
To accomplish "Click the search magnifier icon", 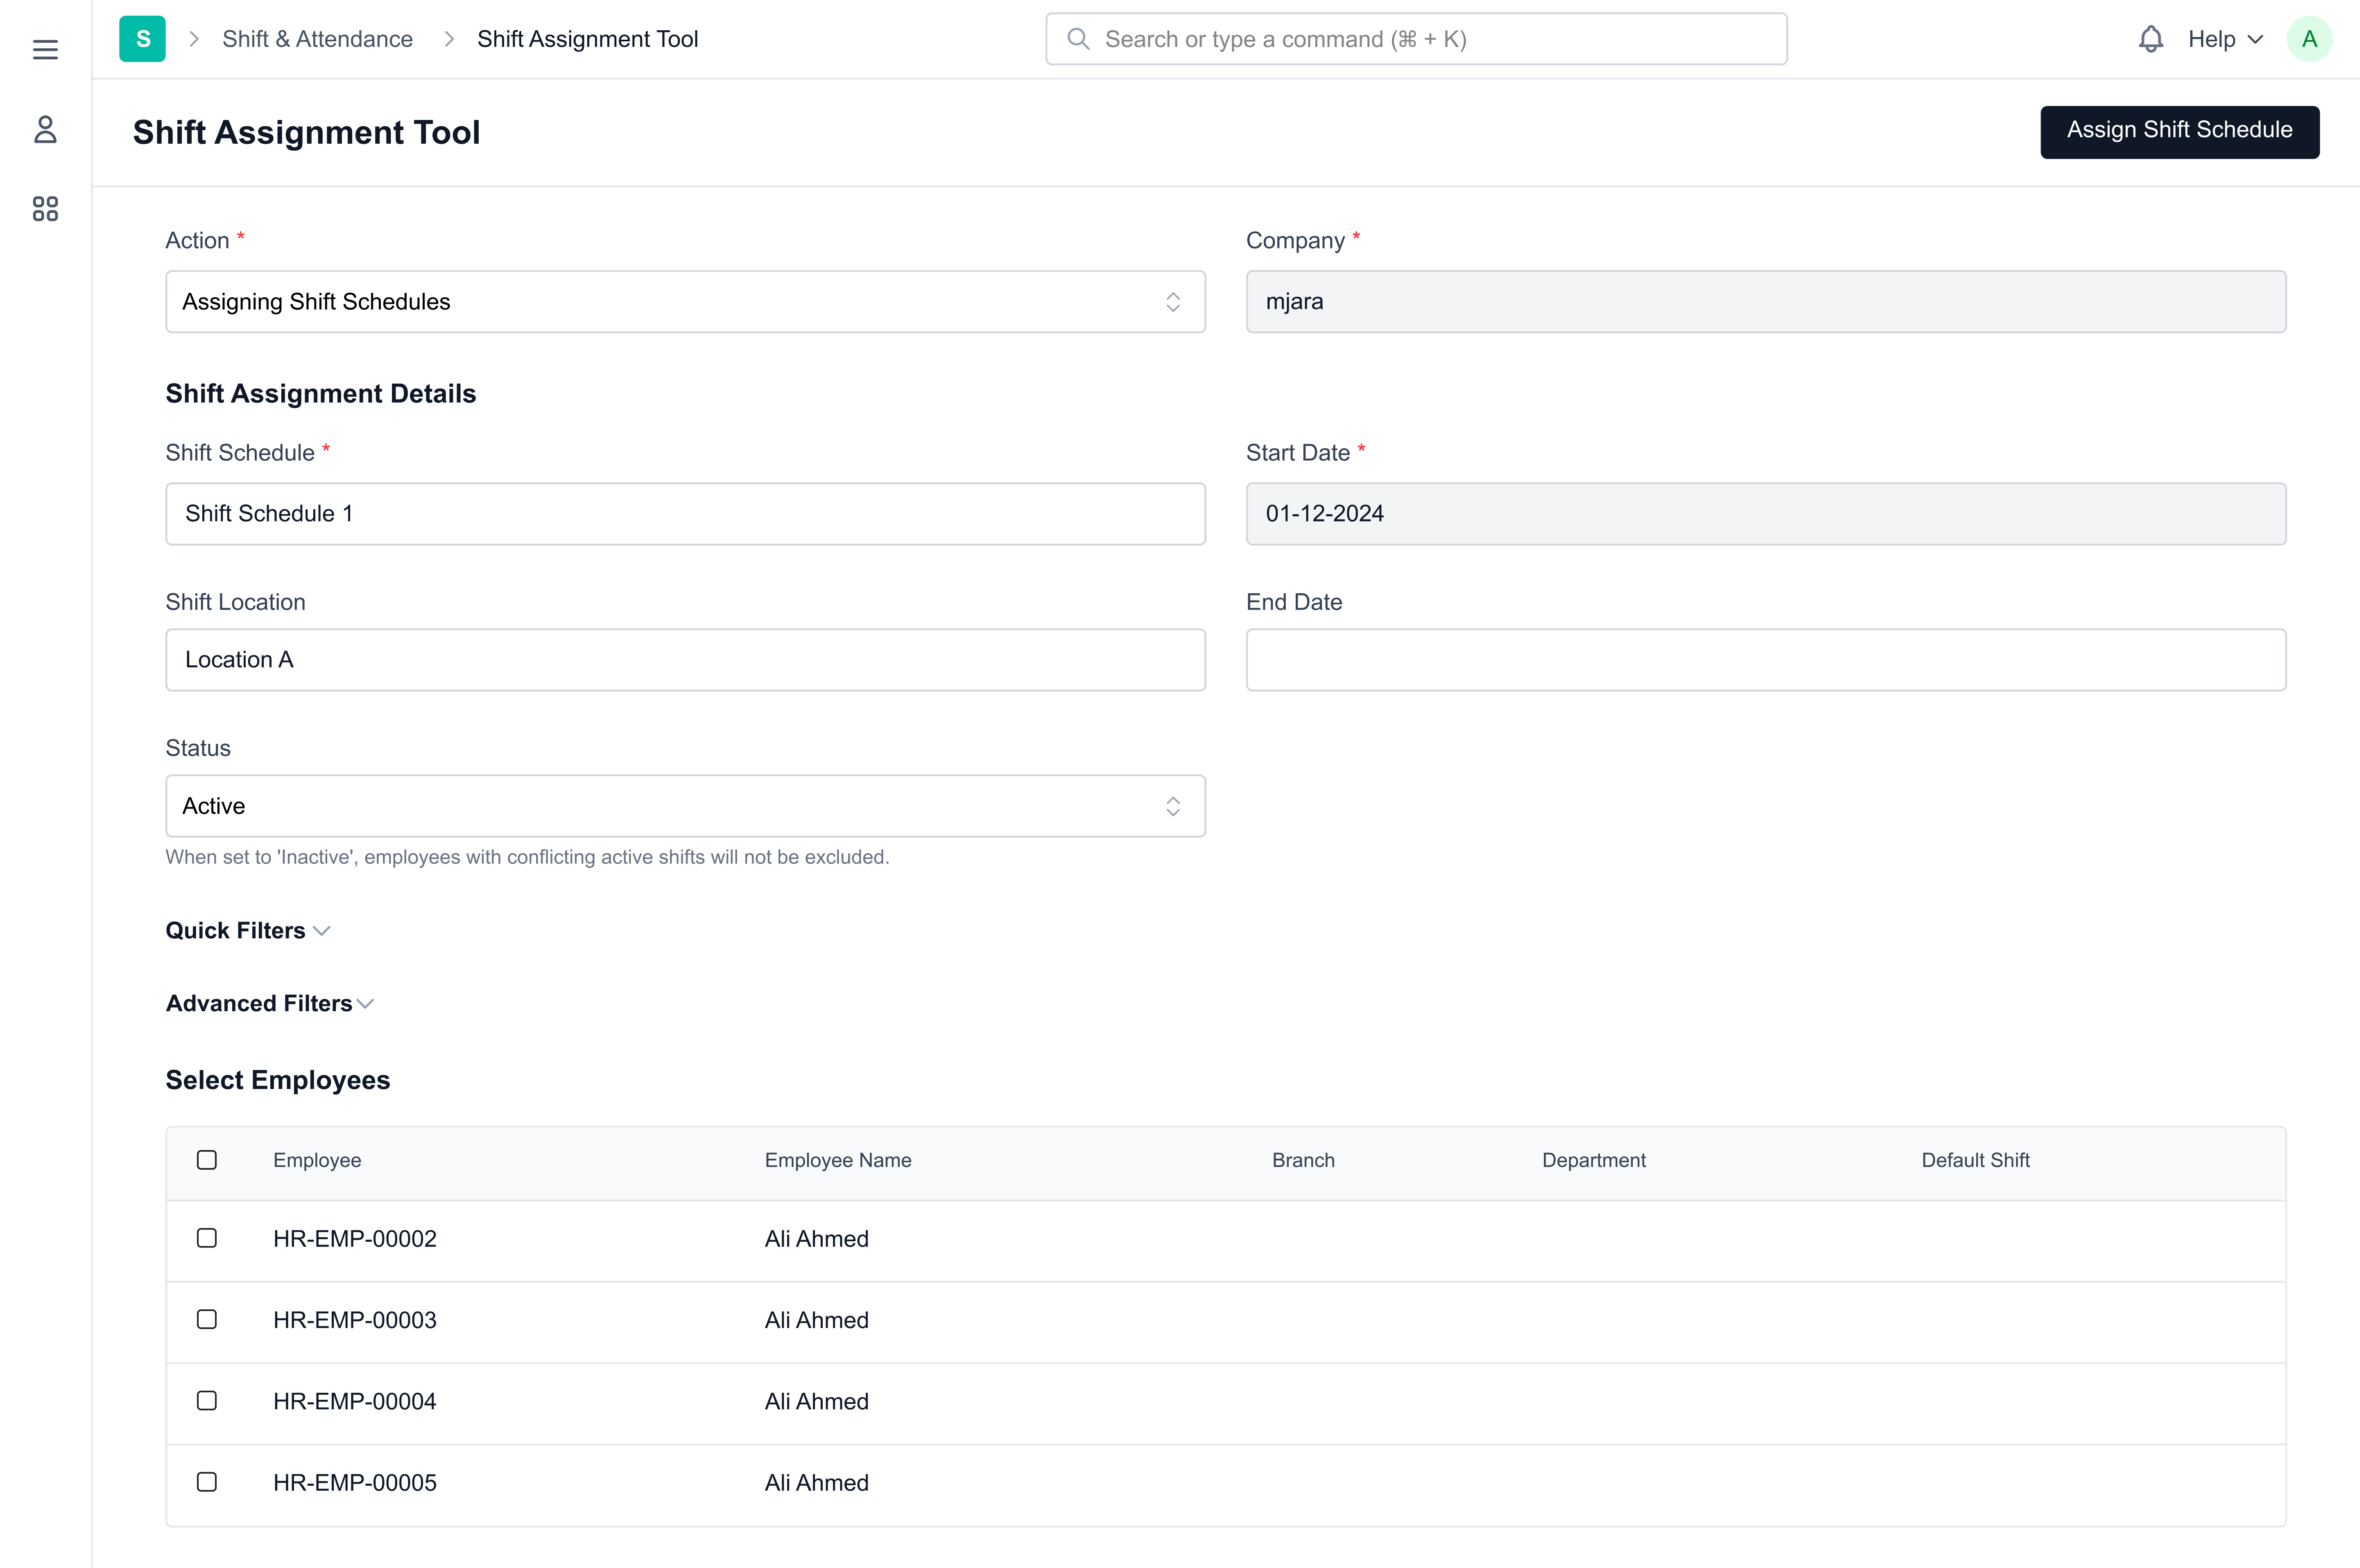I will [x=1078, y=39].
